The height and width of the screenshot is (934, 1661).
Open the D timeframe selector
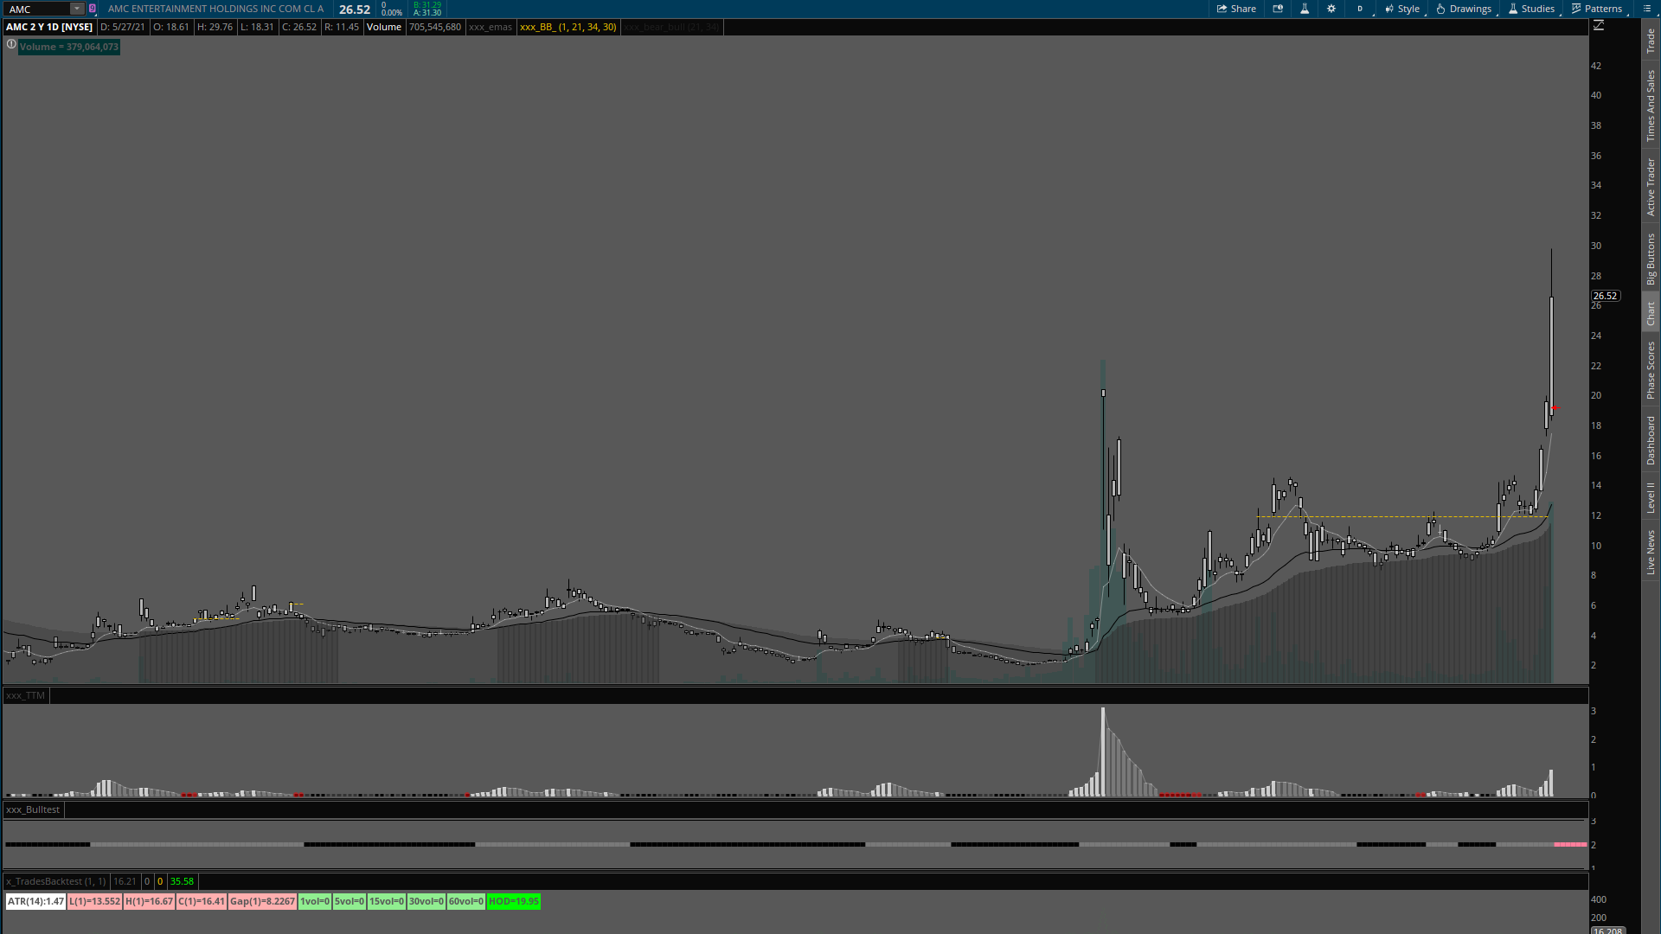coord(1360,9)
